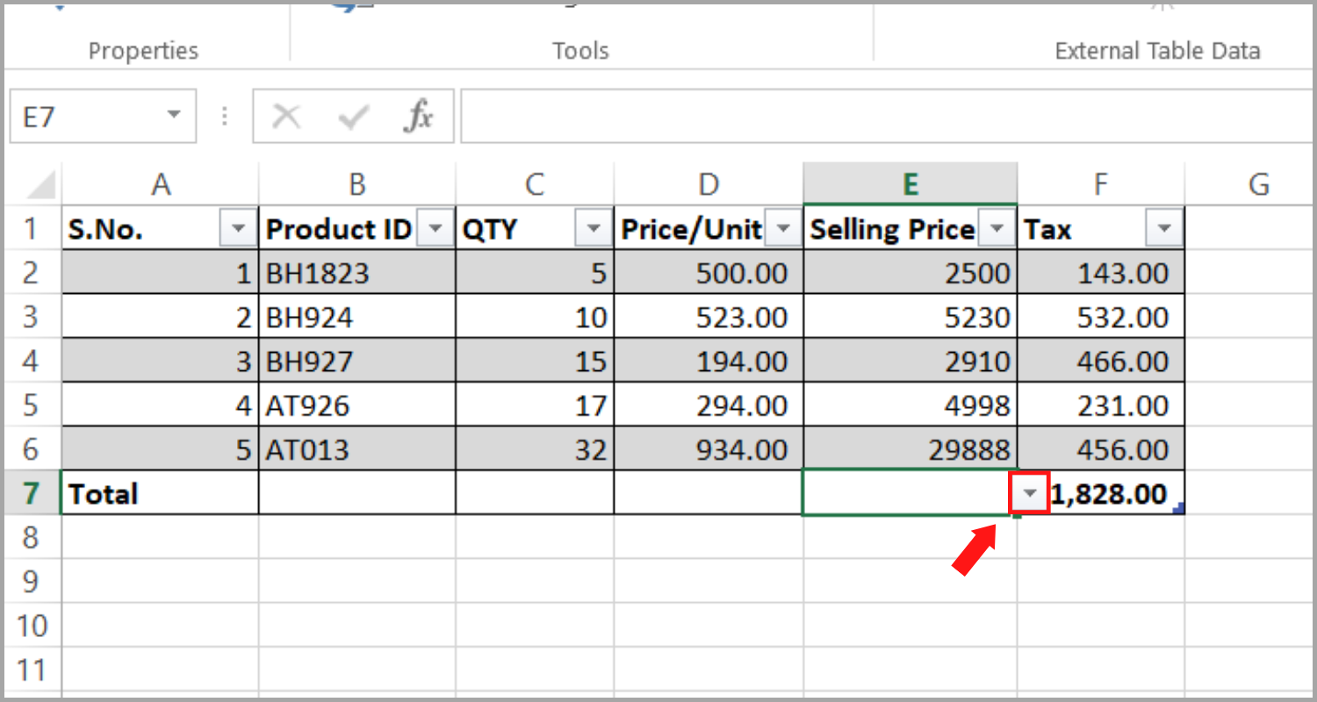Screen dimensions: 1317x702
Task: Open the Price/Unit filter dropdown
Action: point(782,227)
